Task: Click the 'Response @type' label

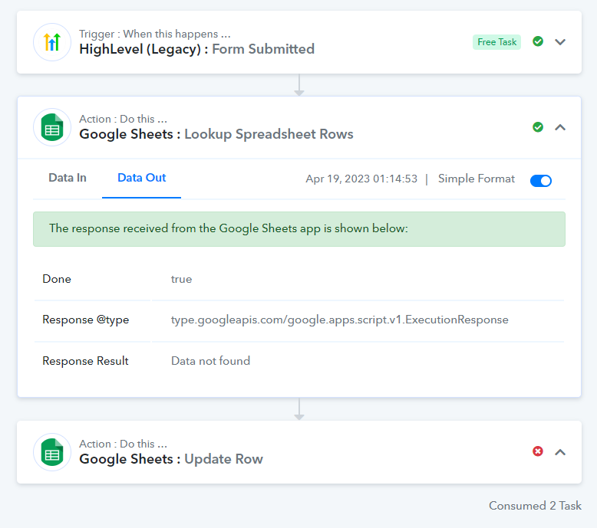Action: [86, 320]
